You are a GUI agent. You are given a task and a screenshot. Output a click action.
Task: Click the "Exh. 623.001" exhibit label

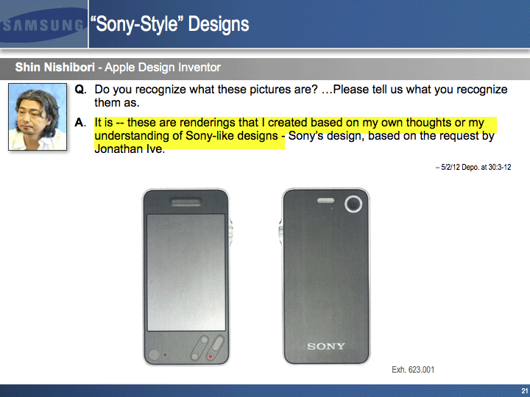tap(412, 370)
